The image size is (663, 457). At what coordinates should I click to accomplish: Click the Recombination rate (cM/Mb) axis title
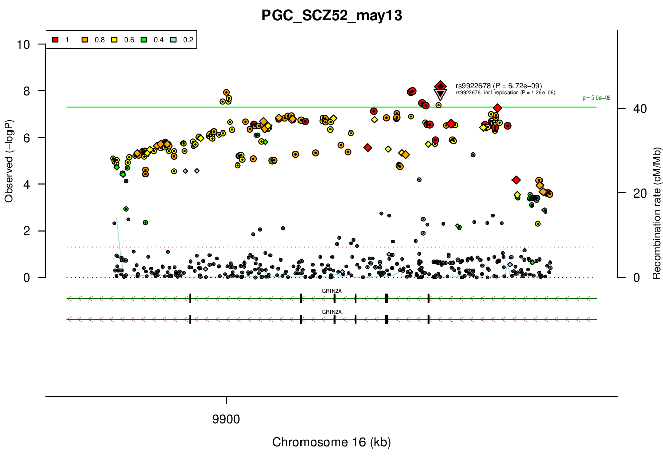(x=656, y=213)
